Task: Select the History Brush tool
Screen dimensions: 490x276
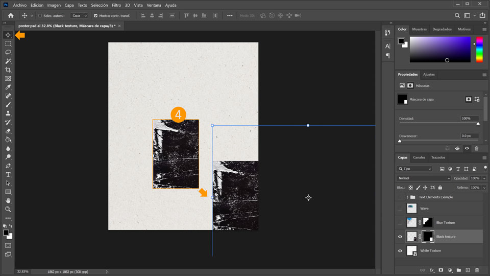Action: (8, 122)
